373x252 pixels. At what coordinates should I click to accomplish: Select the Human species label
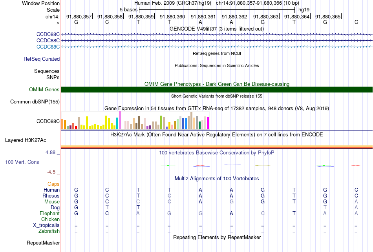point(51,190)
